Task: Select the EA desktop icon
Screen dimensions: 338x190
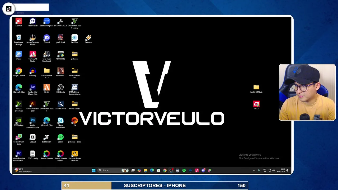Action: pos(75,122)
